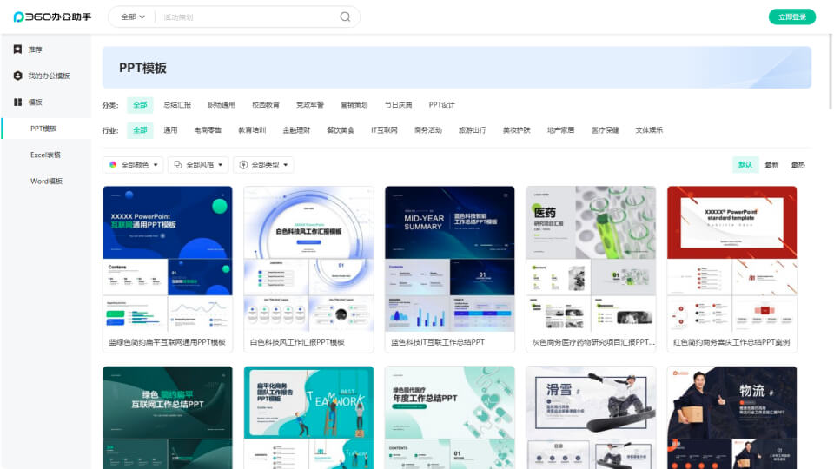Image resolution: width=834 pixels, height=469 pixels.
Task: Filter industry by 文体娱乐
Action: click(x=648, y=129)
